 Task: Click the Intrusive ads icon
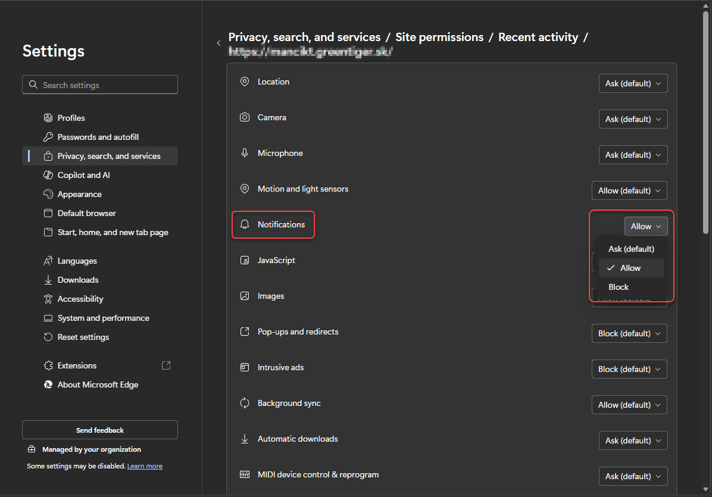(245, 368)
